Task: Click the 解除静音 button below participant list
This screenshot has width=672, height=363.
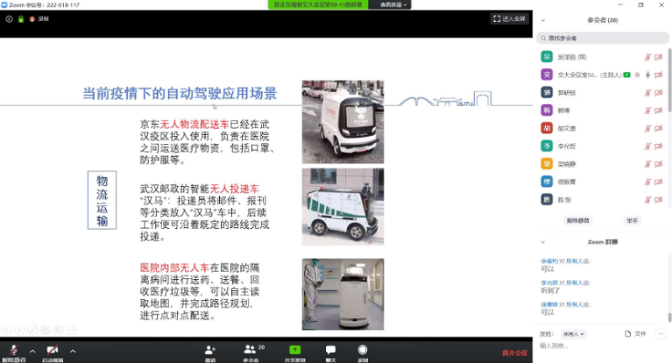Action: (578, 220)
